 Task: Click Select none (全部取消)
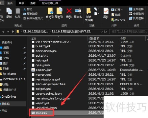tap(136, 14)
